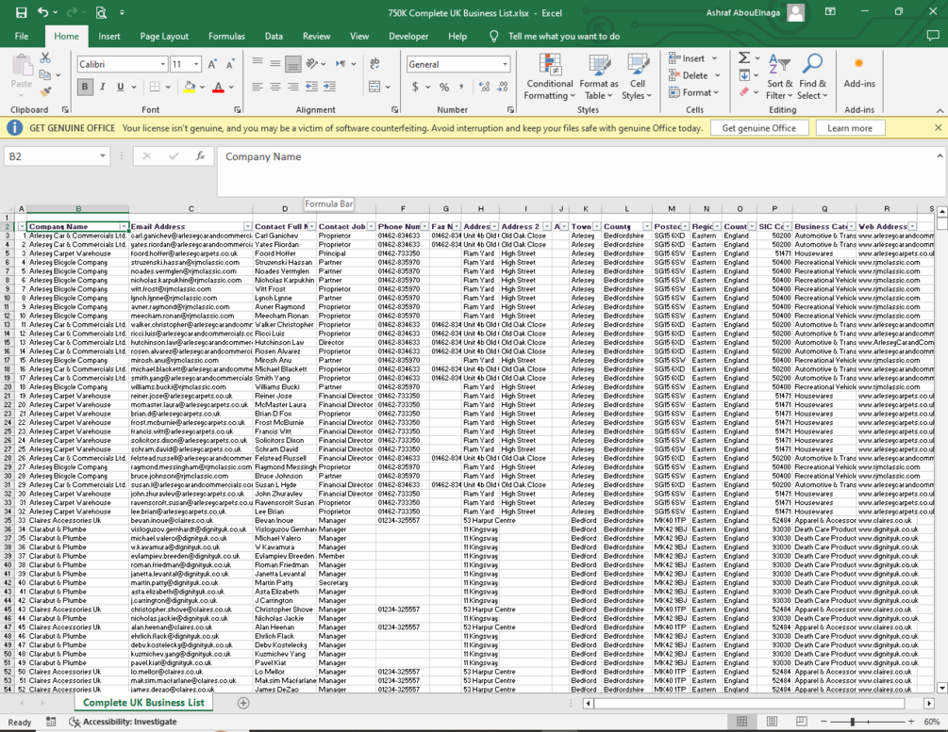
Task: Open Cell Styles gallery
Action: pyautogui.click(x=638, y=77)
